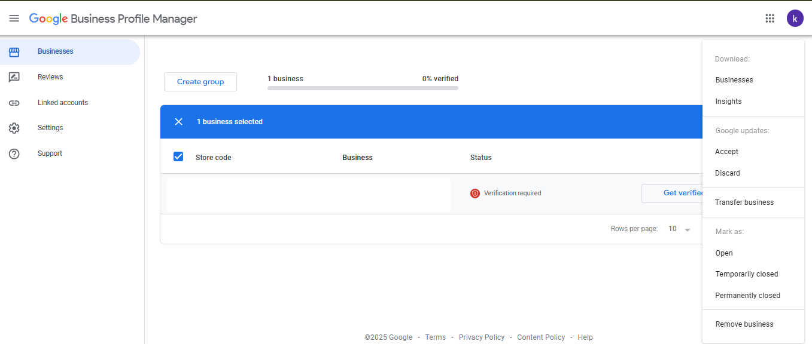The height and width of the screenshot is (344, 812).
Task: Open the main hamburger menu
Action: (14, 19)
